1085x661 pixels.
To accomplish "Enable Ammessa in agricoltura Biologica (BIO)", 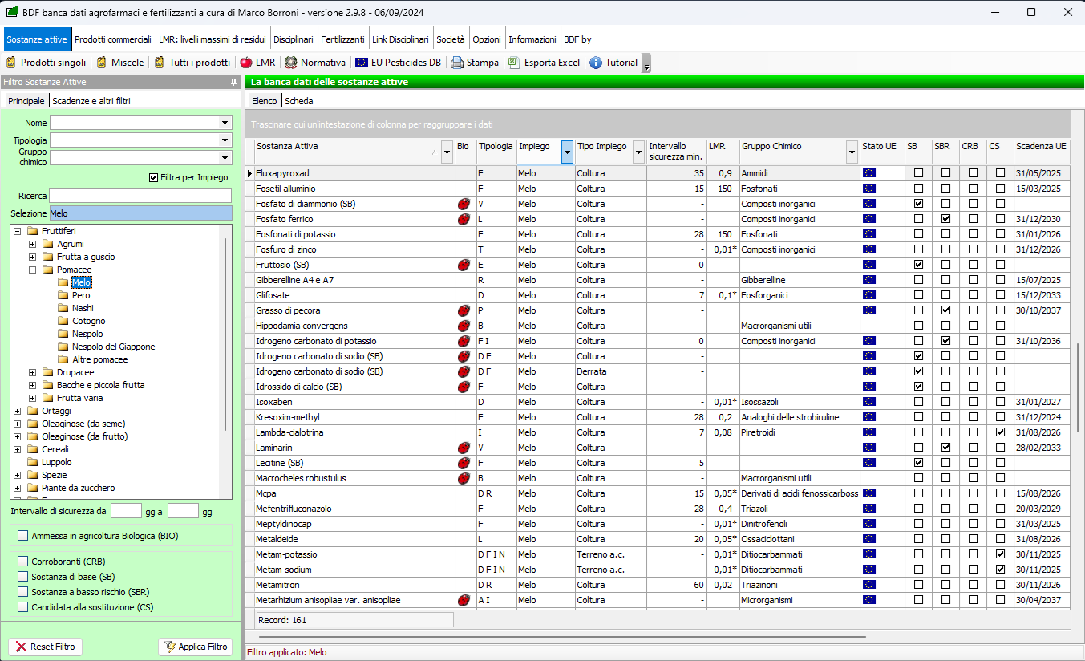I will [x=22, y=535].
